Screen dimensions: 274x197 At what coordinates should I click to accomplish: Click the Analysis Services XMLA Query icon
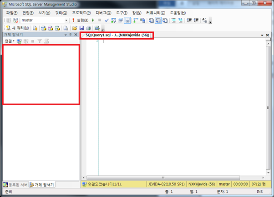(x=57, y=28)
